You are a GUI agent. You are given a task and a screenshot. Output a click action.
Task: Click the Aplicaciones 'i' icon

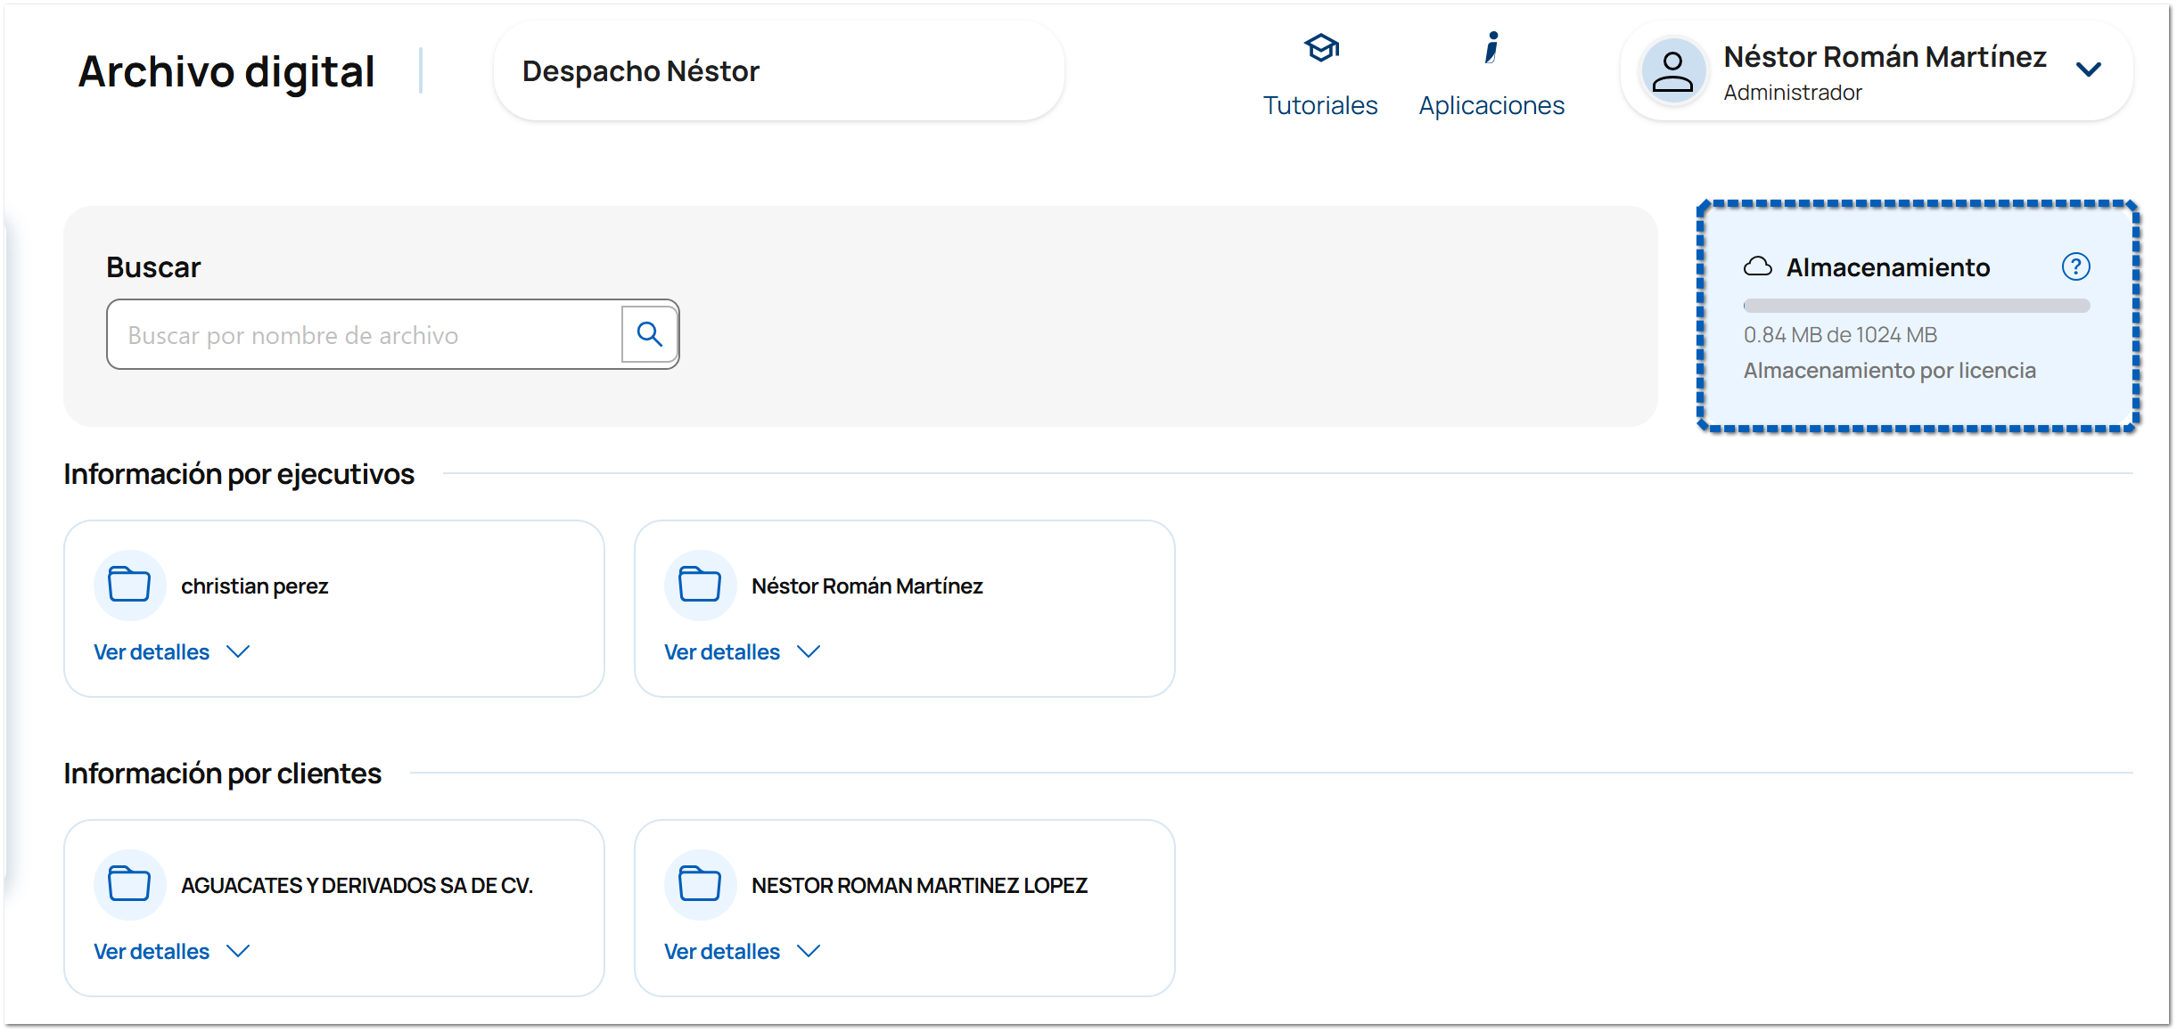pyautogui.click(x=1491, y=48)
